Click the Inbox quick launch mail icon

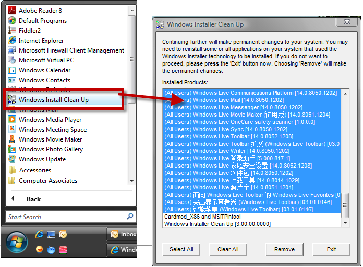tap(63, 234)
